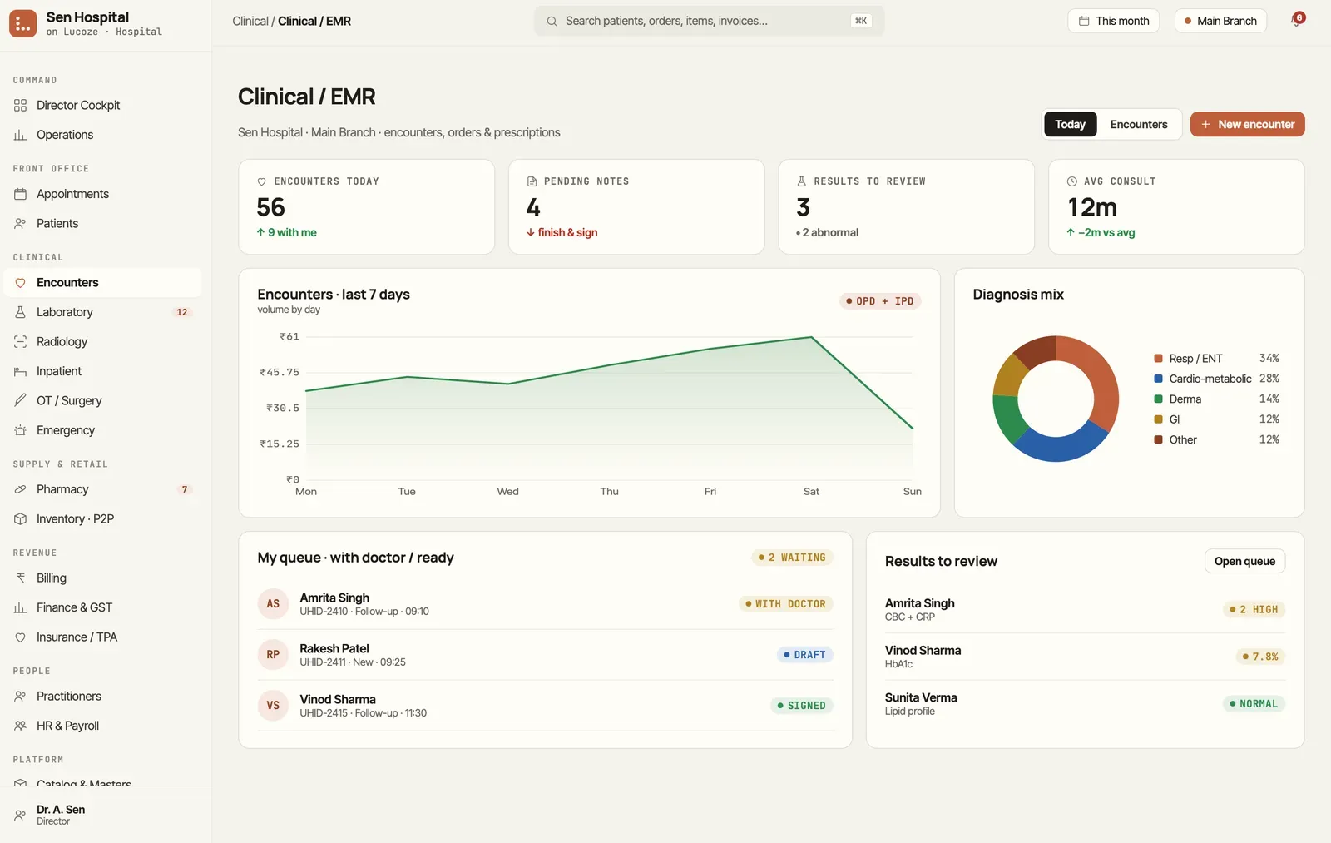Screen dimensions: 1331x843
Task: Click the Results to Review flask icon
Action: click(x=802, y=181)
